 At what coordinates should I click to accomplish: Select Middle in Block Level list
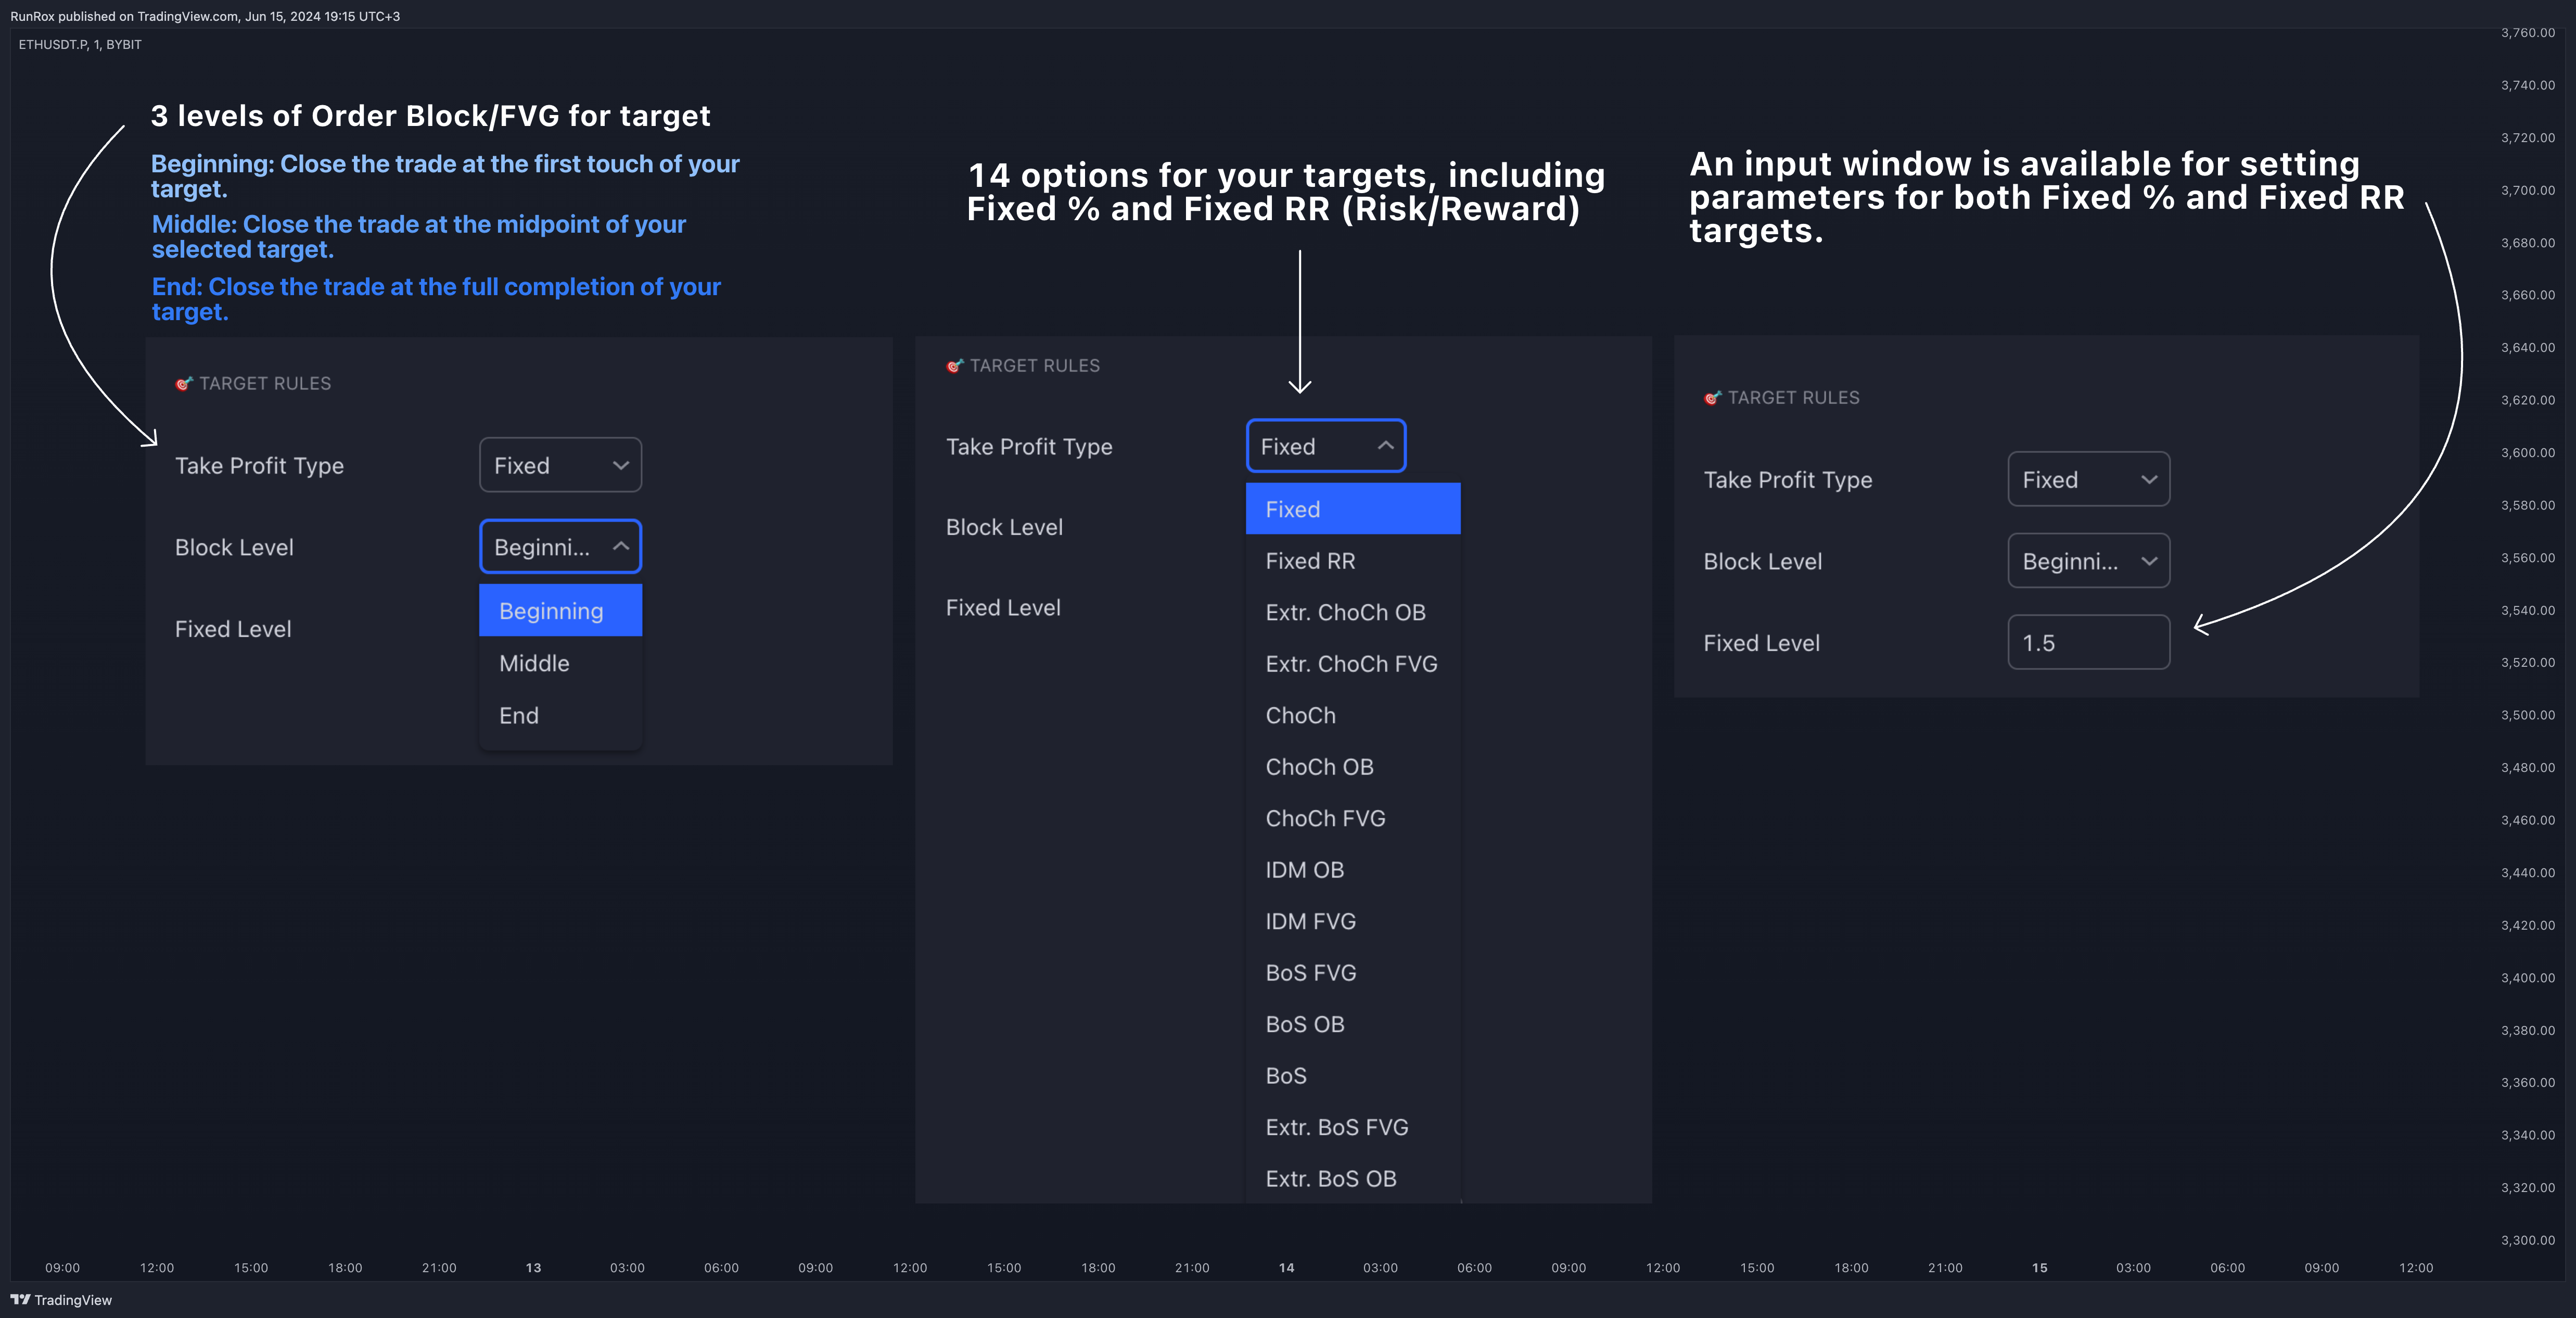click(x=560, y=663)
